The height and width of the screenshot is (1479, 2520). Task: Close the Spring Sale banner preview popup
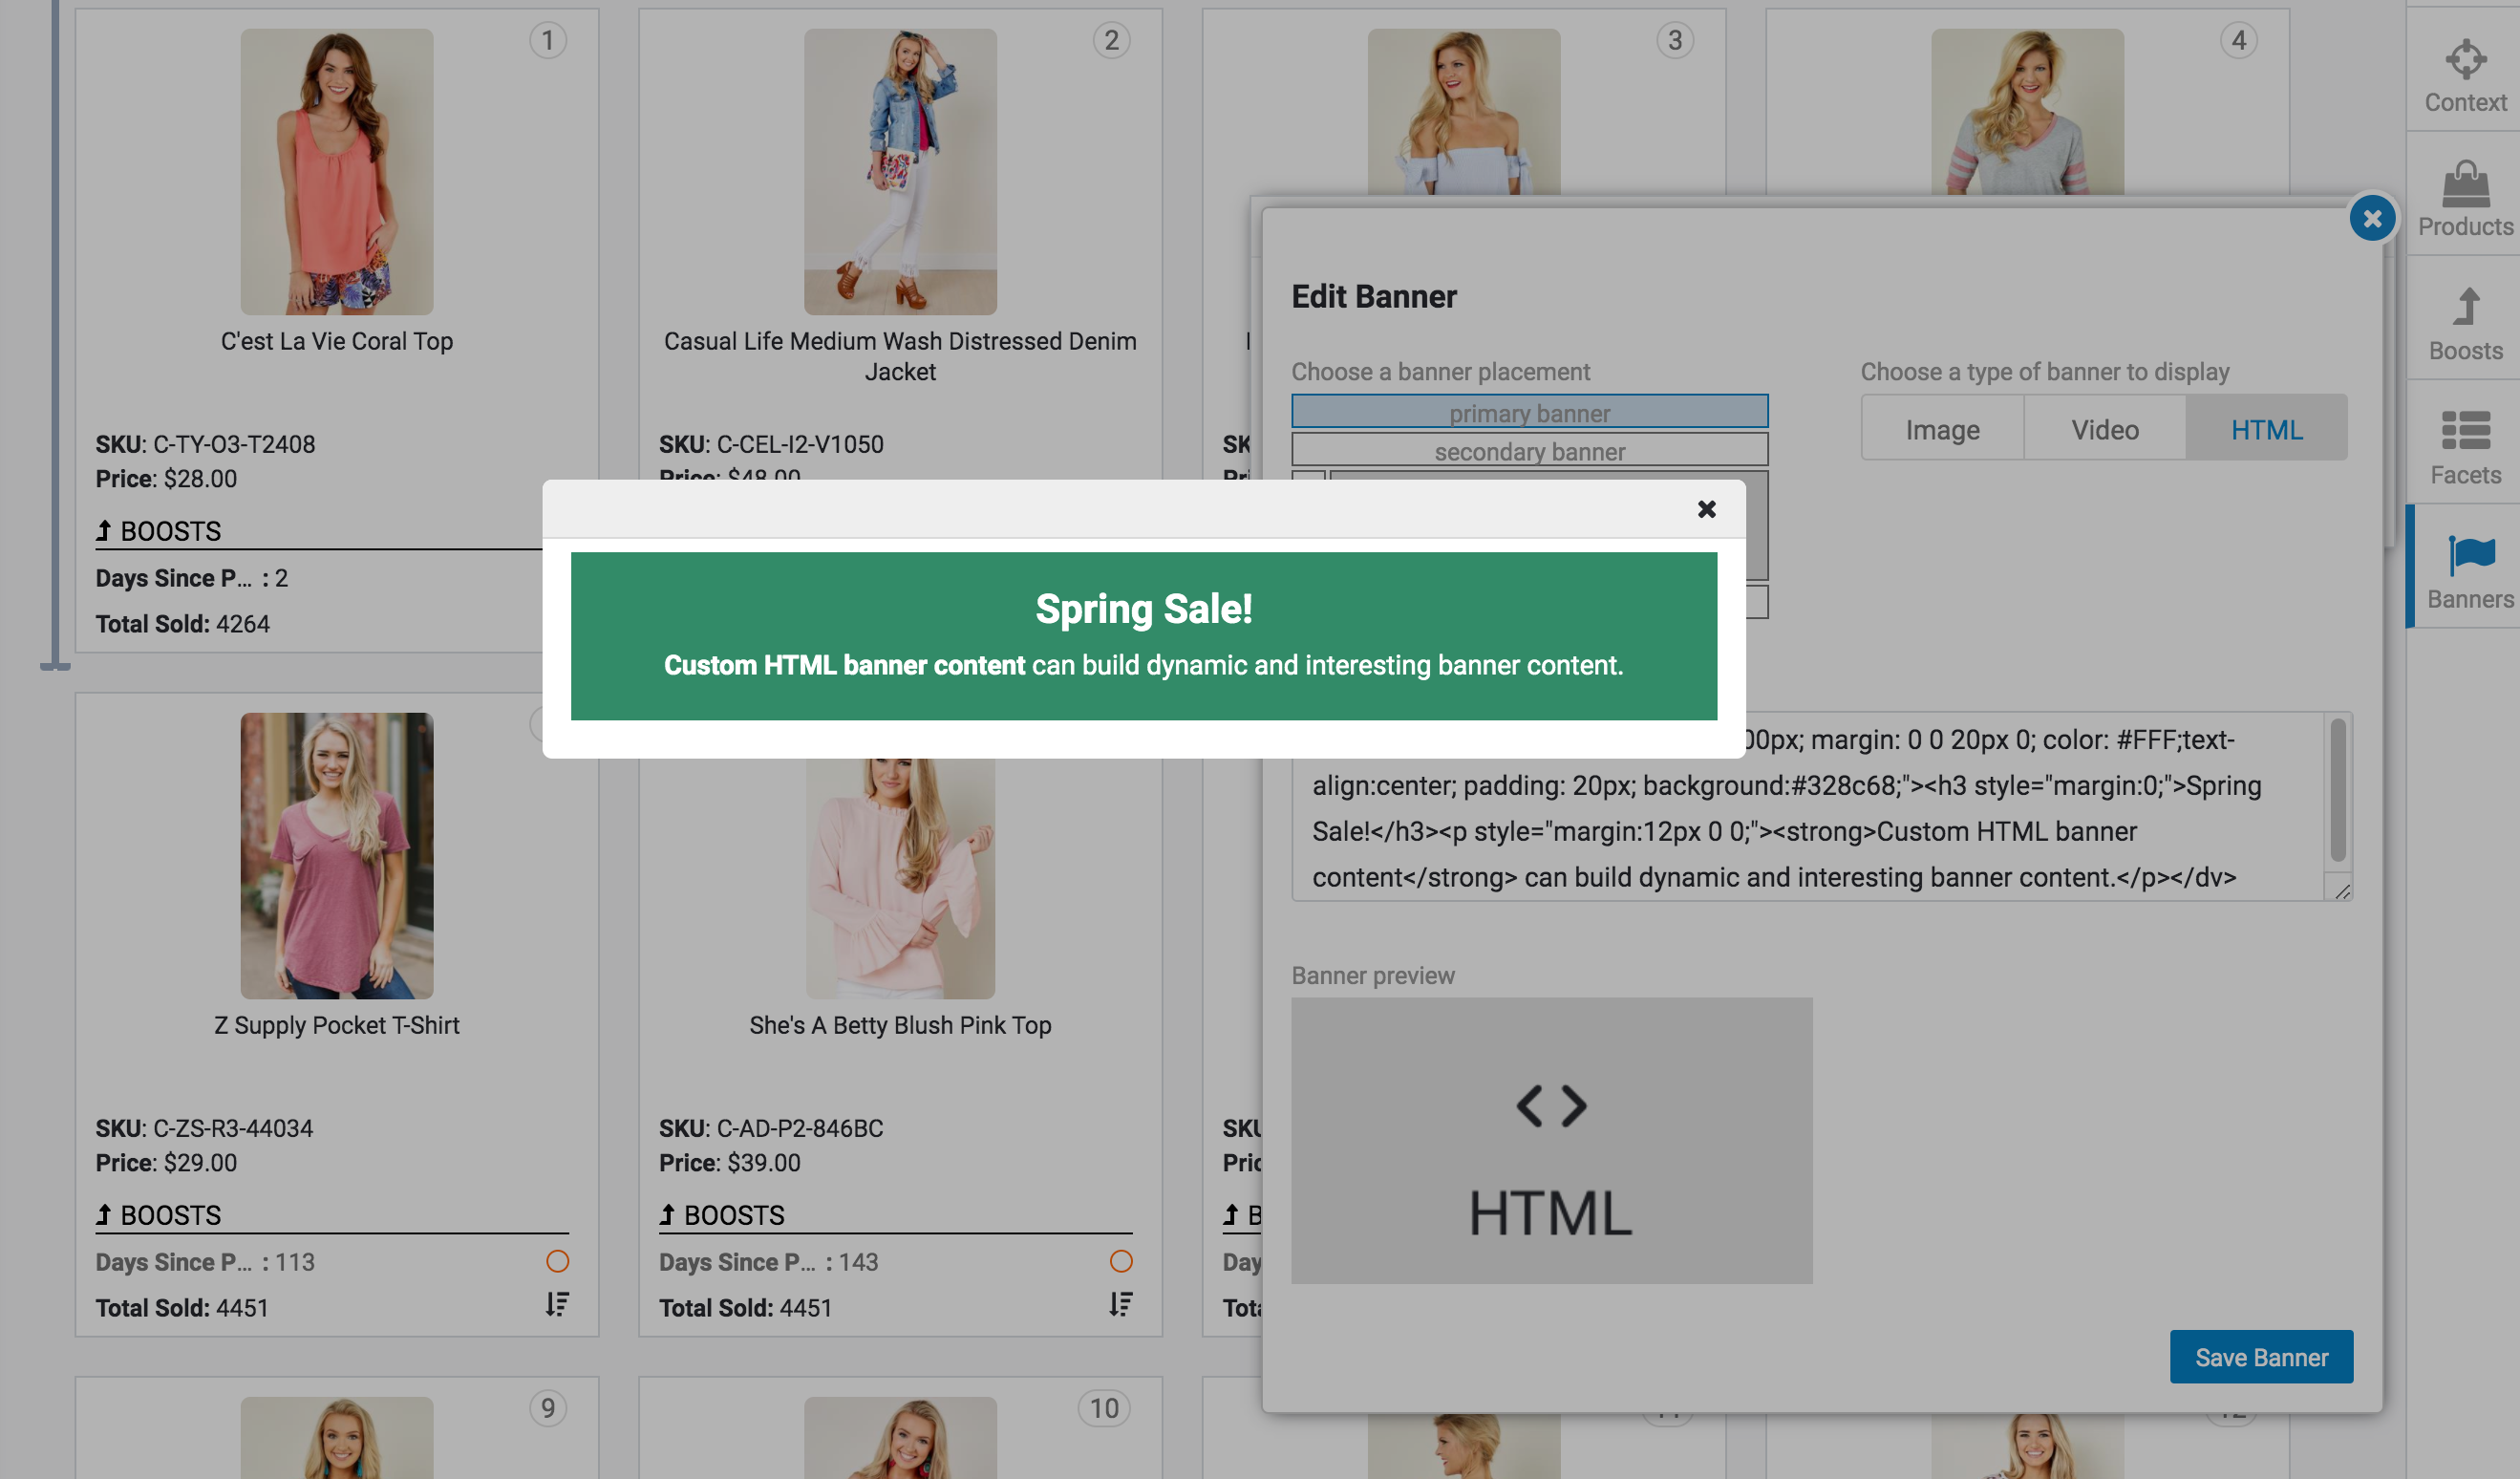pyautogui.click(x=1706, y=509)
